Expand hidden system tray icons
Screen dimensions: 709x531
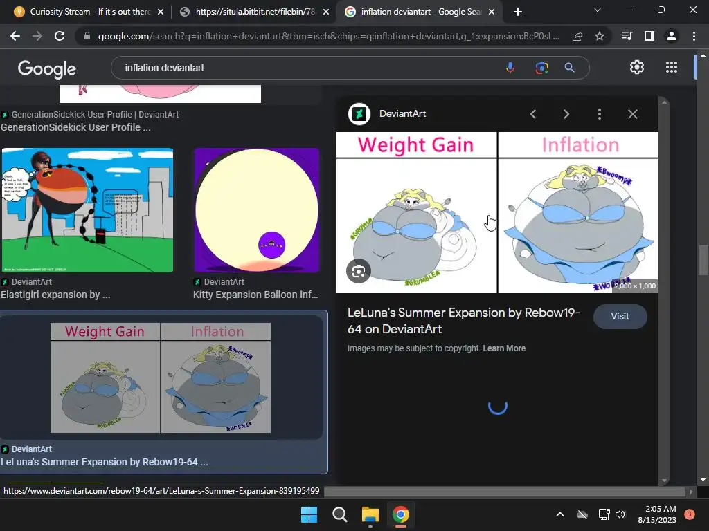pos(559,514)
